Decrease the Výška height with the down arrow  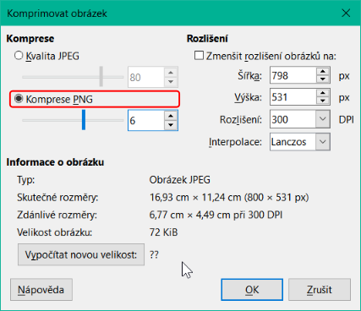323,101
